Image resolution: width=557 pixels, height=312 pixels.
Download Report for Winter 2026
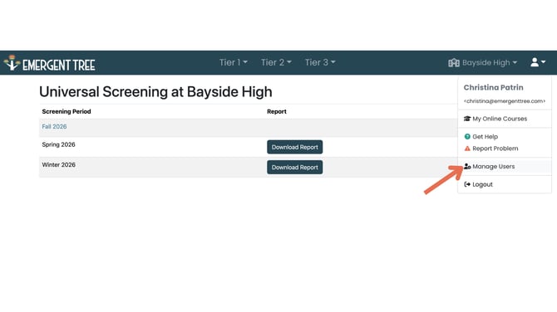(x=295, y=168)
